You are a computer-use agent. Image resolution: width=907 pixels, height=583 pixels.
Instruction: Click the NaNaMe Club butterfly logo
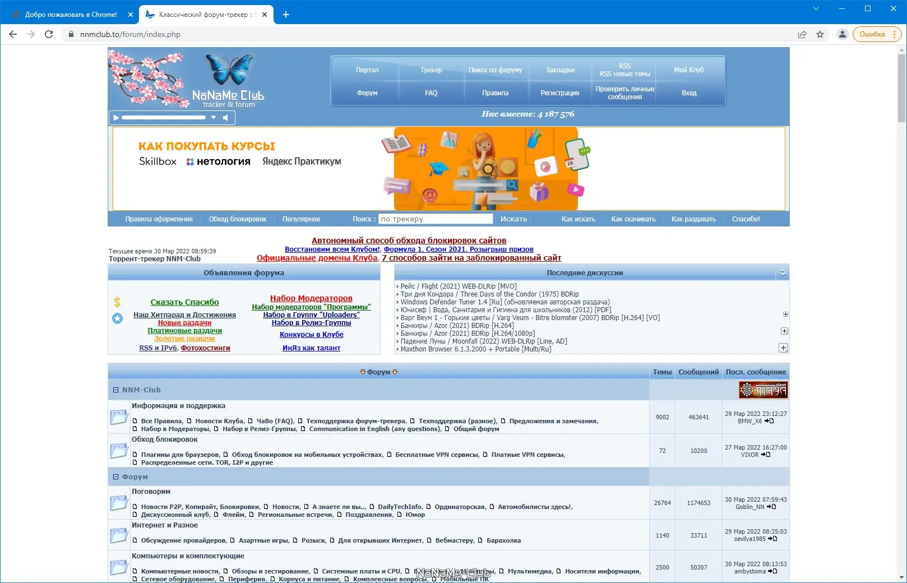pos(228,81)
